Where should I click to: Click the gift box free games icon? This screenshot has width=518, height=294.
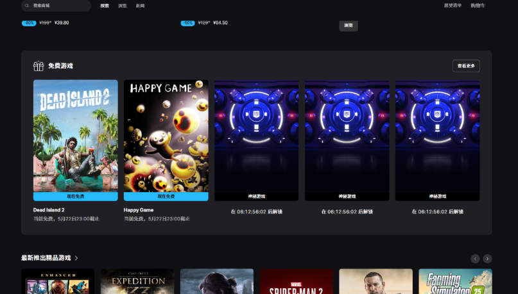(x=39, y=66)
